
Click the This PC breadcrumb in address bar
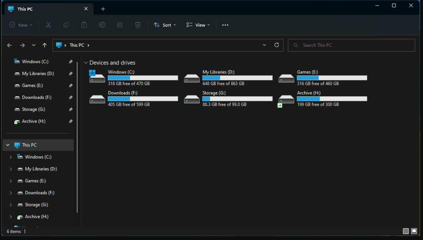[x=77, y=45]
